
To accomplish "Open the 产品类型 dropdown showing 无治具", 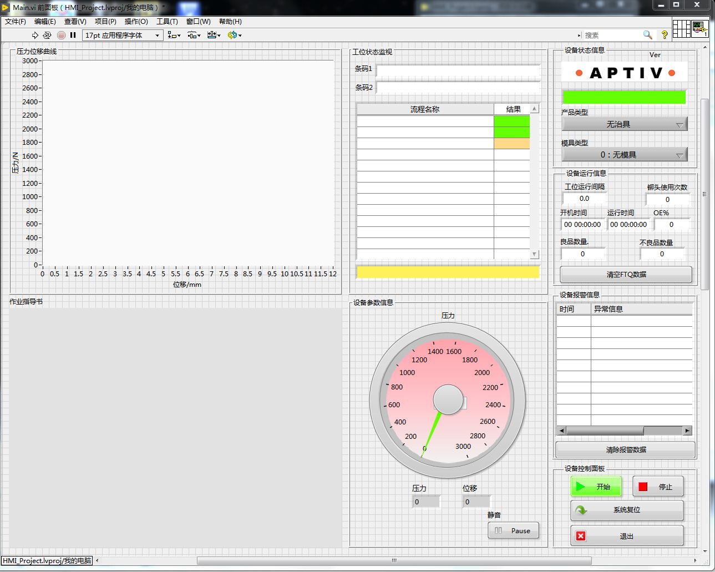I will tap(625, 124).
